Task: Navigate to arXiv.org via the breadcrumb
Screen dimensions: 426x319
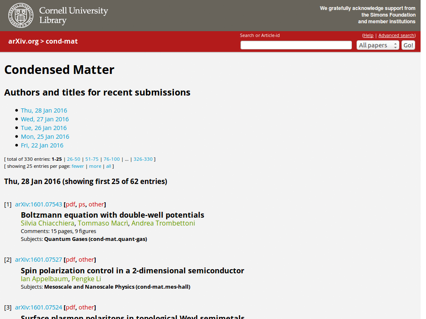Action: pyautogui.click(x=23, y=42)
